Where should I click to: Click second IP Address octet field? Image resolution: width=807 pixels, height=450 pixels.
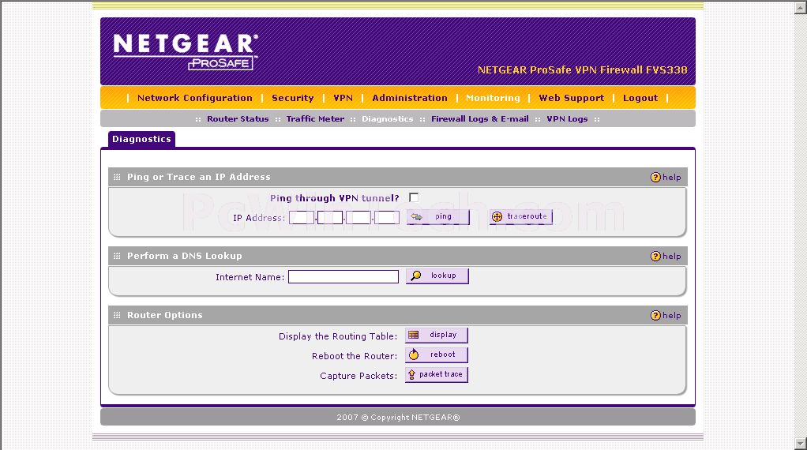point(330,218)
